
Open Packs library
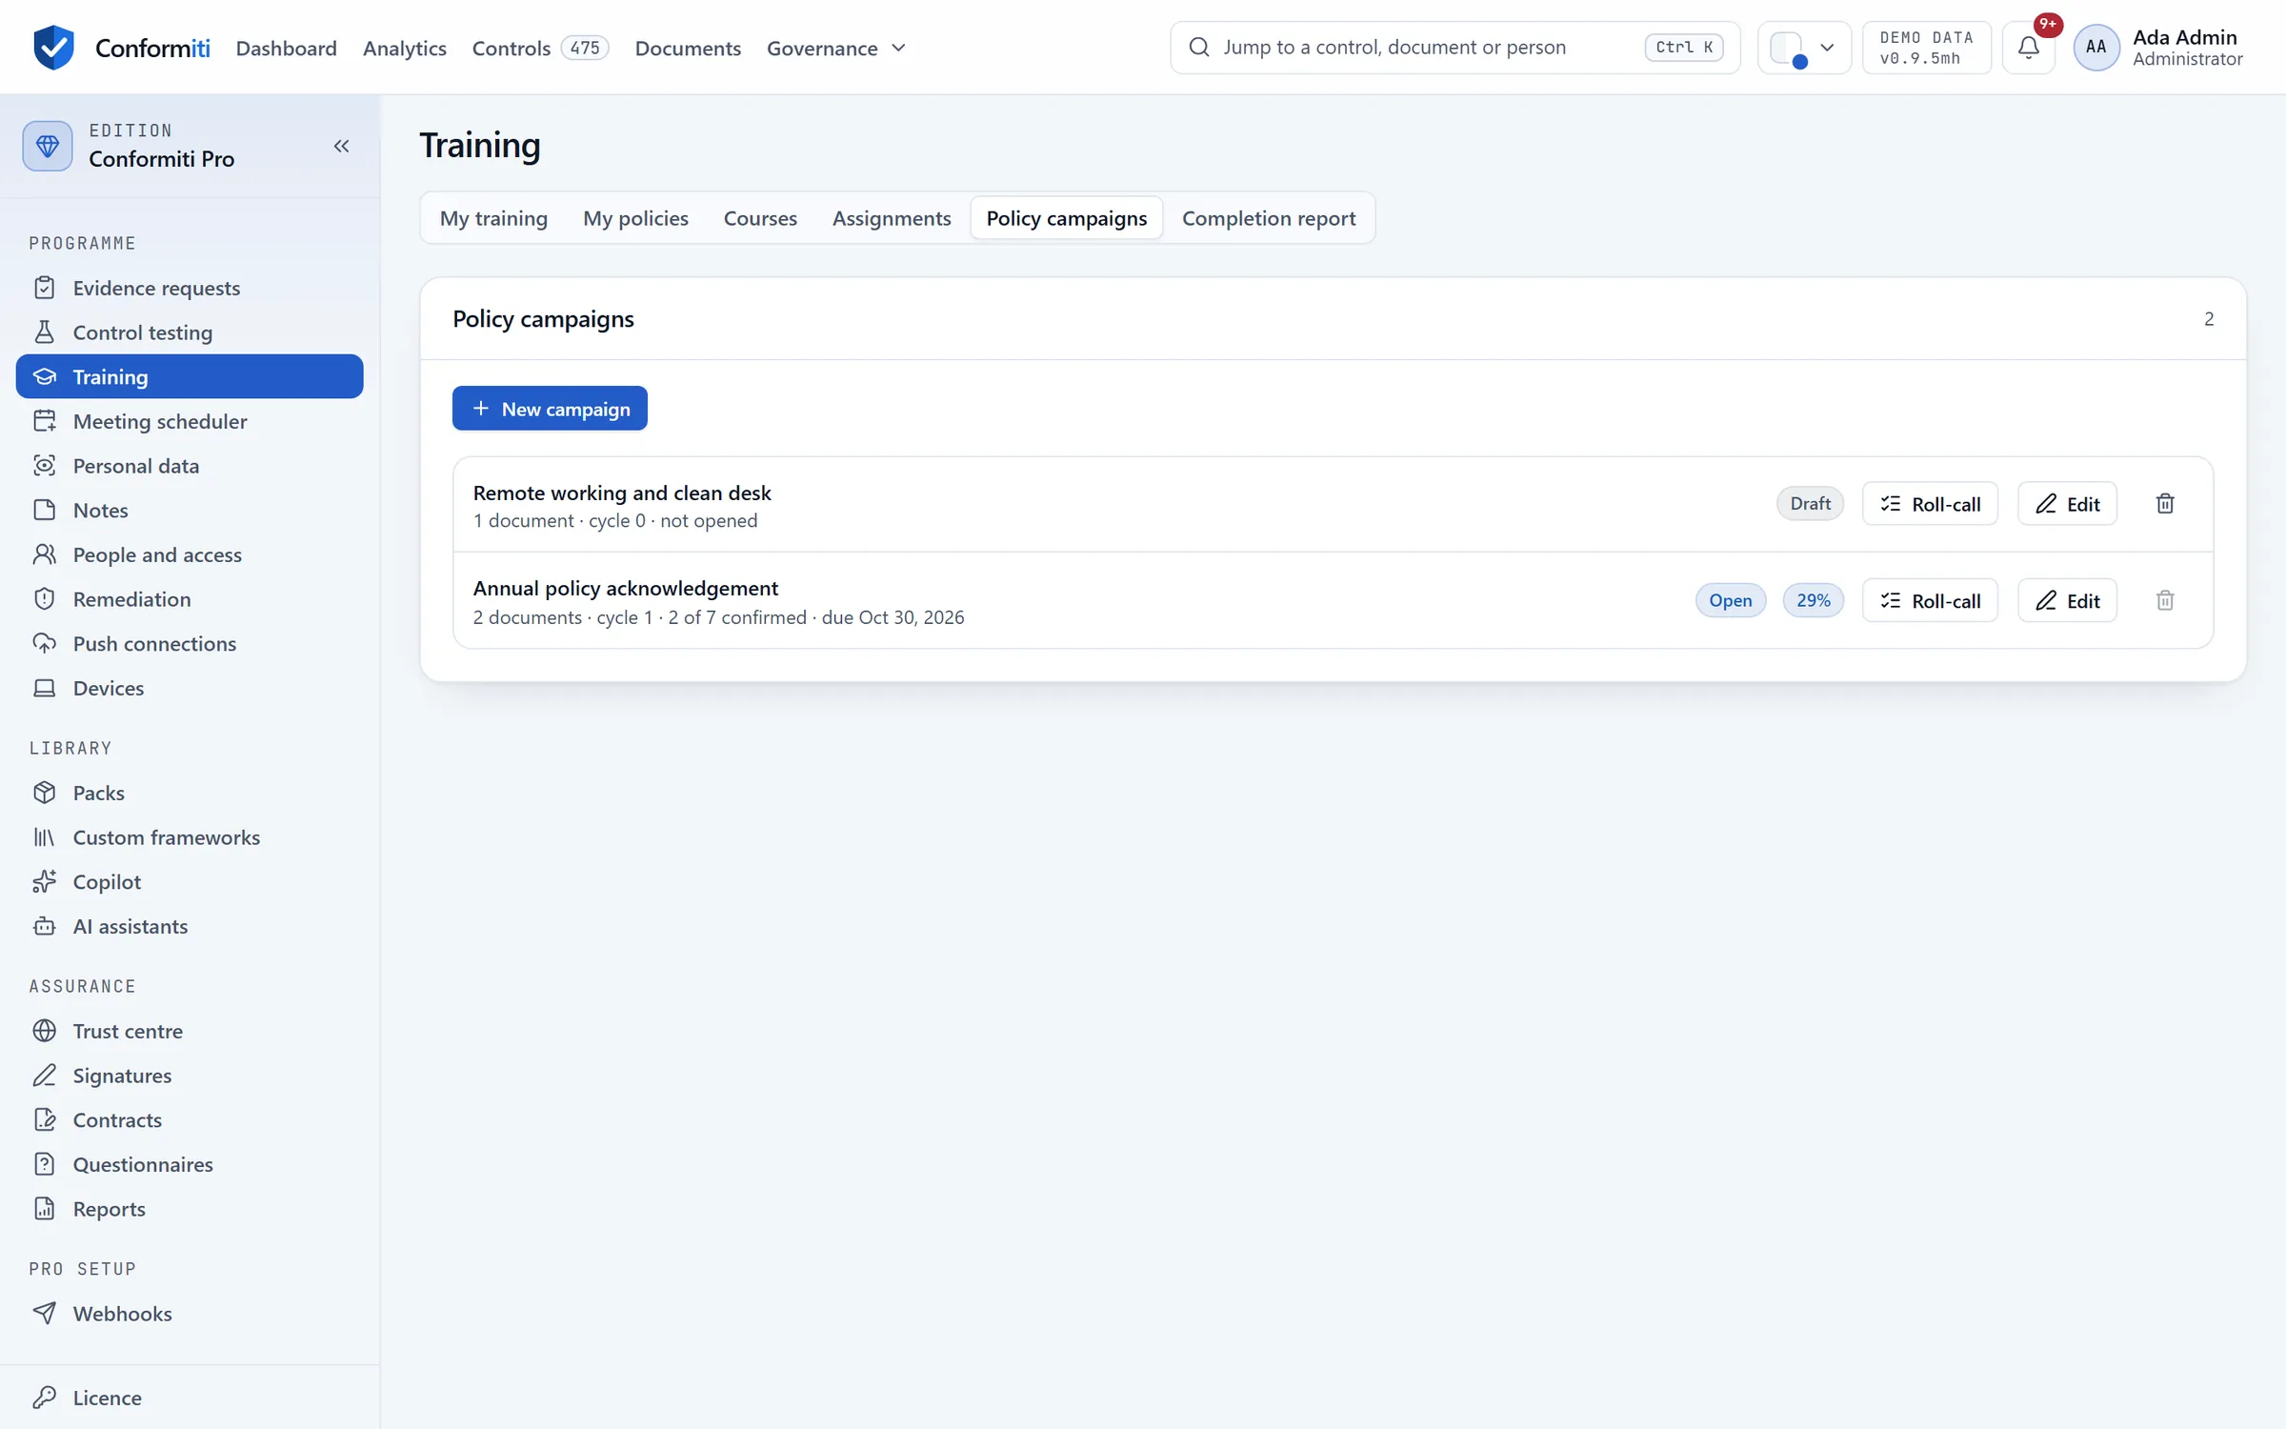[x=190, y=793]
